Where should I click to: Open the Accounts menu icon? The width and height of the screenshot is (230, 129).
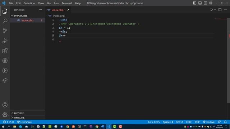[5, 105]
